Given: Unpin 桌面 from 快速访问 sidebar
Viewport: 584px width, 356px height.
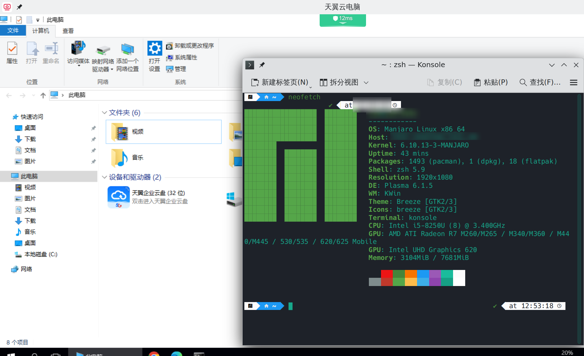Looking at the screenshot, I should [93, 127].
